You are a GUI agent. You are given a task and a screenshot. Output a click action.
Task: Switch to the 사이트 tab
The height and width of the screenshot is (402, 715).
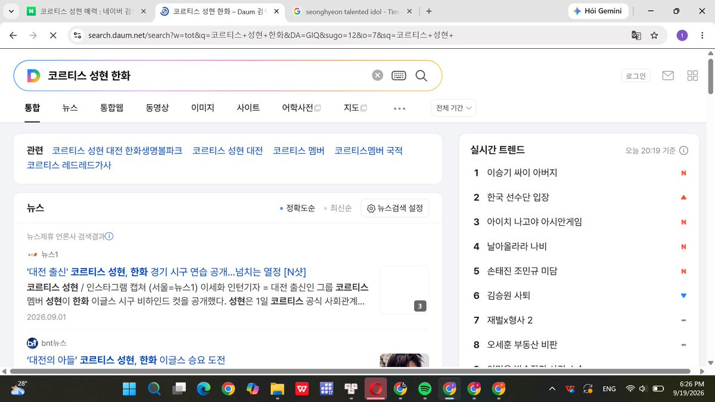click(248, 108)
